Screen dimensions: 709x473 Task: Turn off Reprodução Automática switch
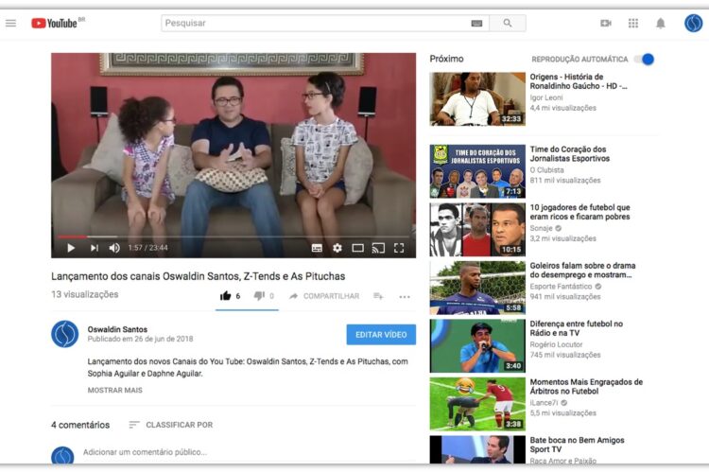(645, 59)
